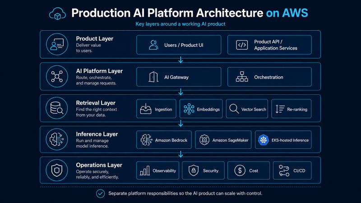Viewport: 361px width, 203px height.
Task: Click the Users person icon
Action: pyautogui.click(x=153, y=45)
